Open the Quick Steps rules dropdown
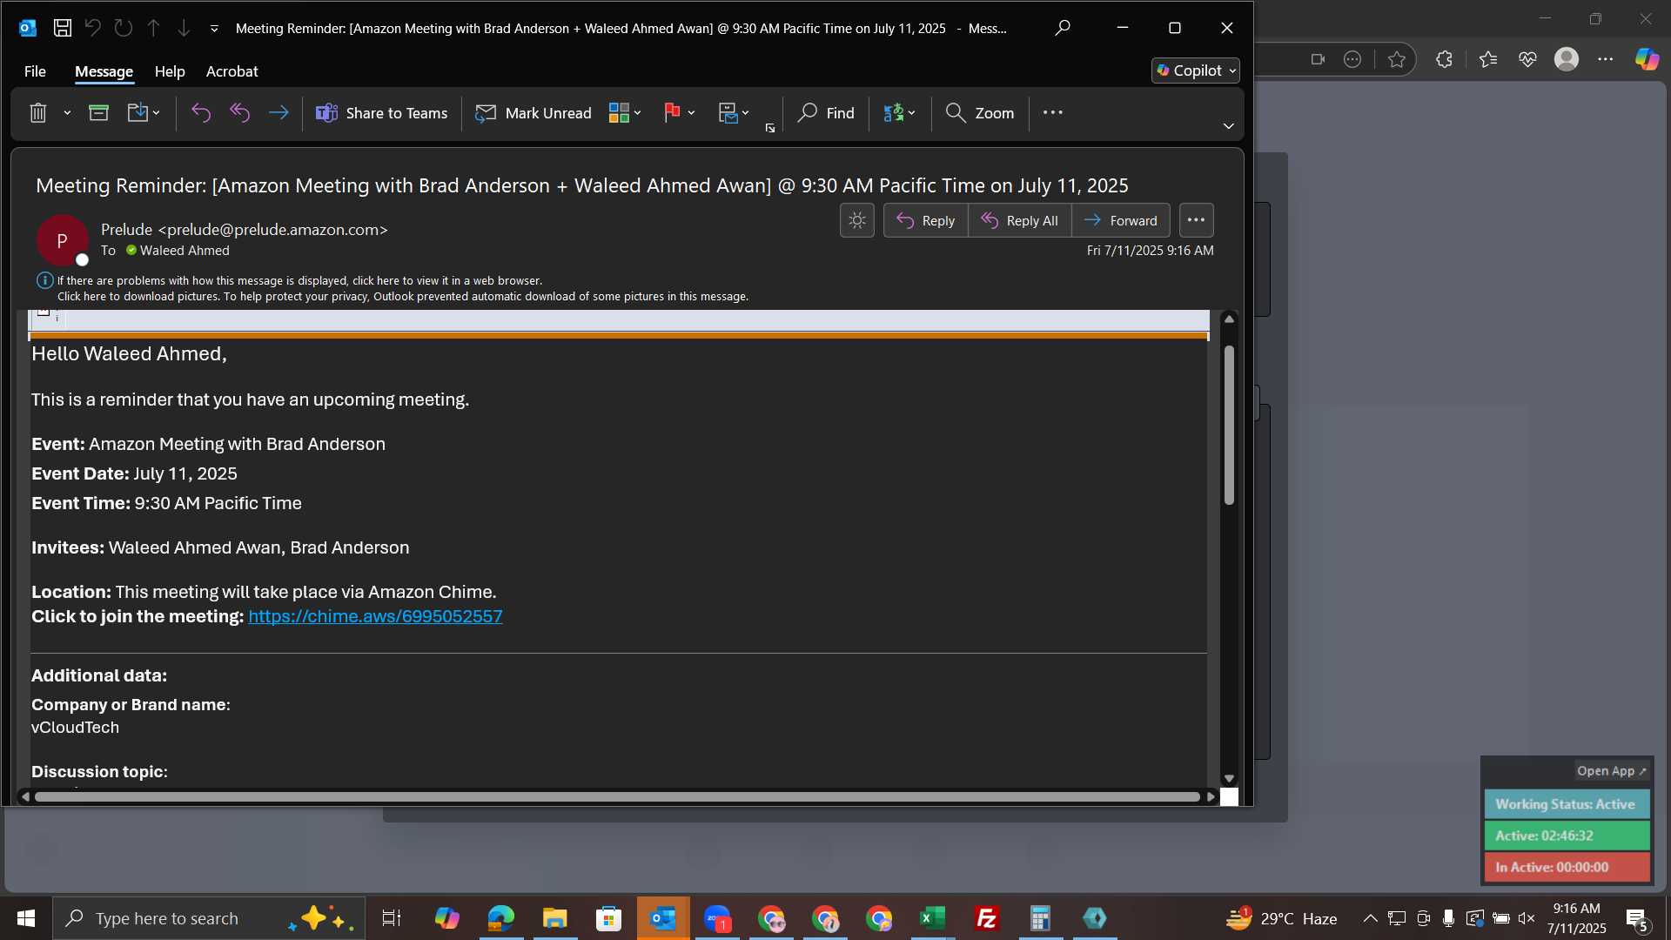The image size is (1671, 940). [x=734, y=113]
